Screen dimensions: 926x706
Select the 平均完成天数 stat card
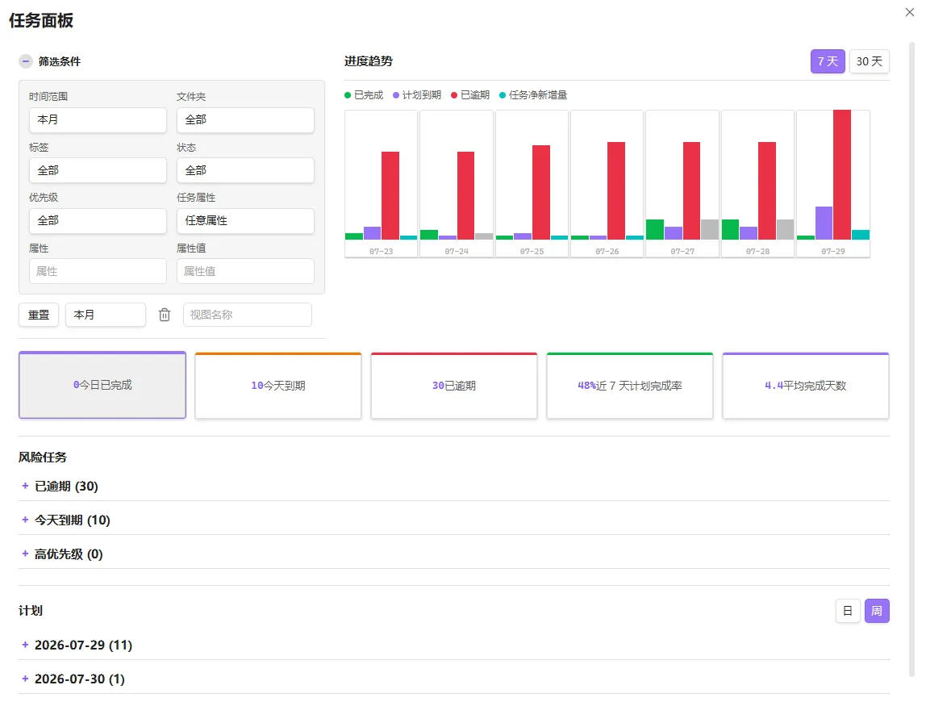806,385
